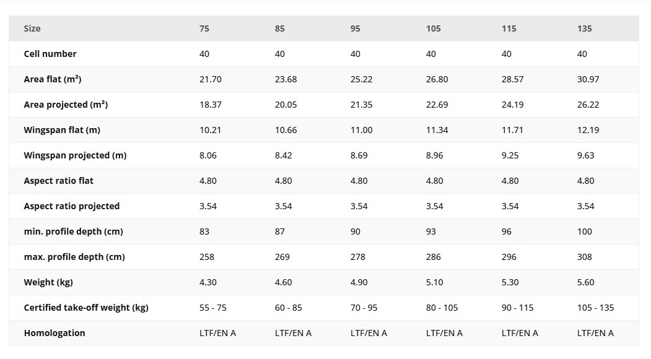Click the 26.22 projected area value

[x=588, y=105]
